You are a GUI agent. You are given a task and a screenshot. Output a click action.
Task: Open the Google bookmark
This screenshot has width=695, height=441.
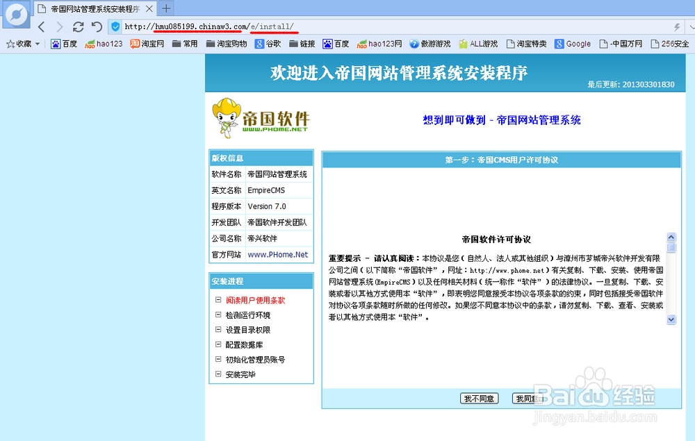(x=573, y=44)
